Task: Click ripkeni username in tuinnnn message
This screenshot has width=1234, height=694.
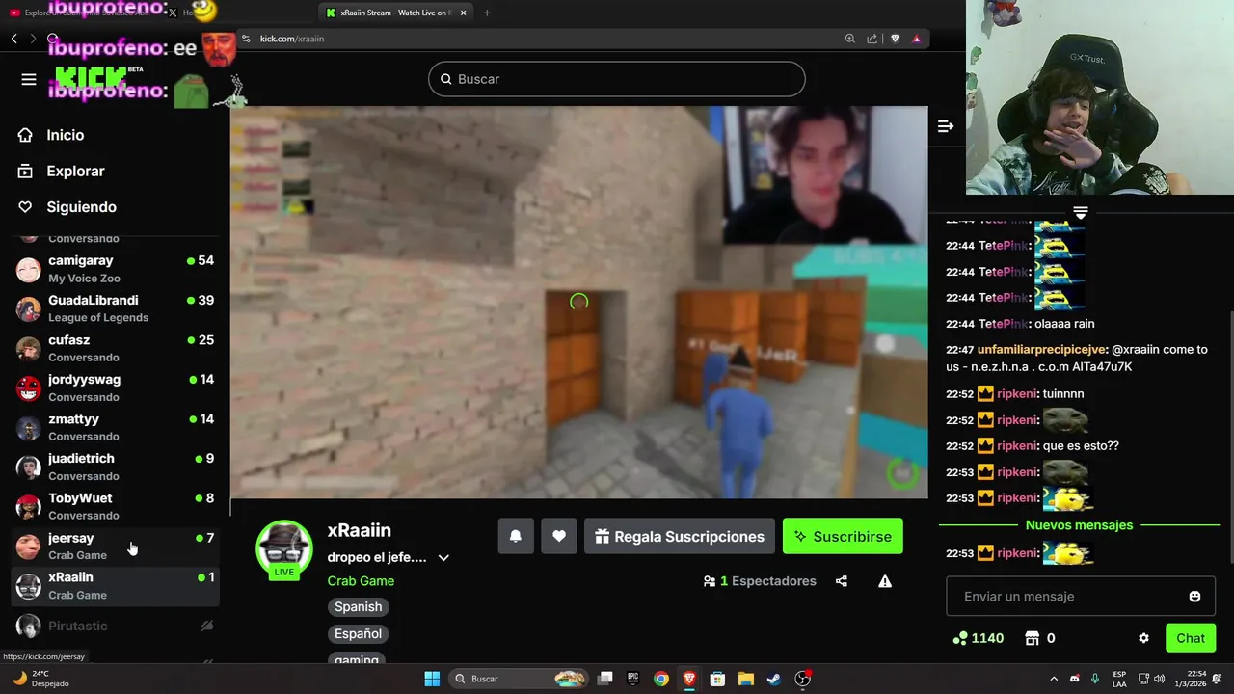Action: (1017, 393)
